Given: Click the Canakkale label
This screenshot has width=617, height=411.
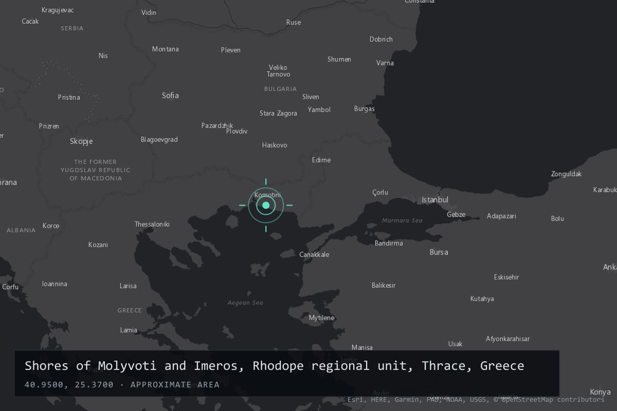Looking at the screenshot, I should [x=314, y=255].
